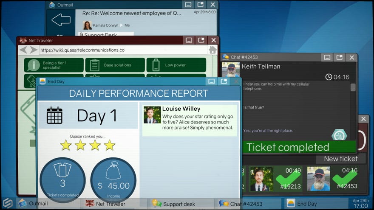Viewport: 374px width, 210px height.
Task: Maximize the Chat #42453 window
Action: [340, 57]
